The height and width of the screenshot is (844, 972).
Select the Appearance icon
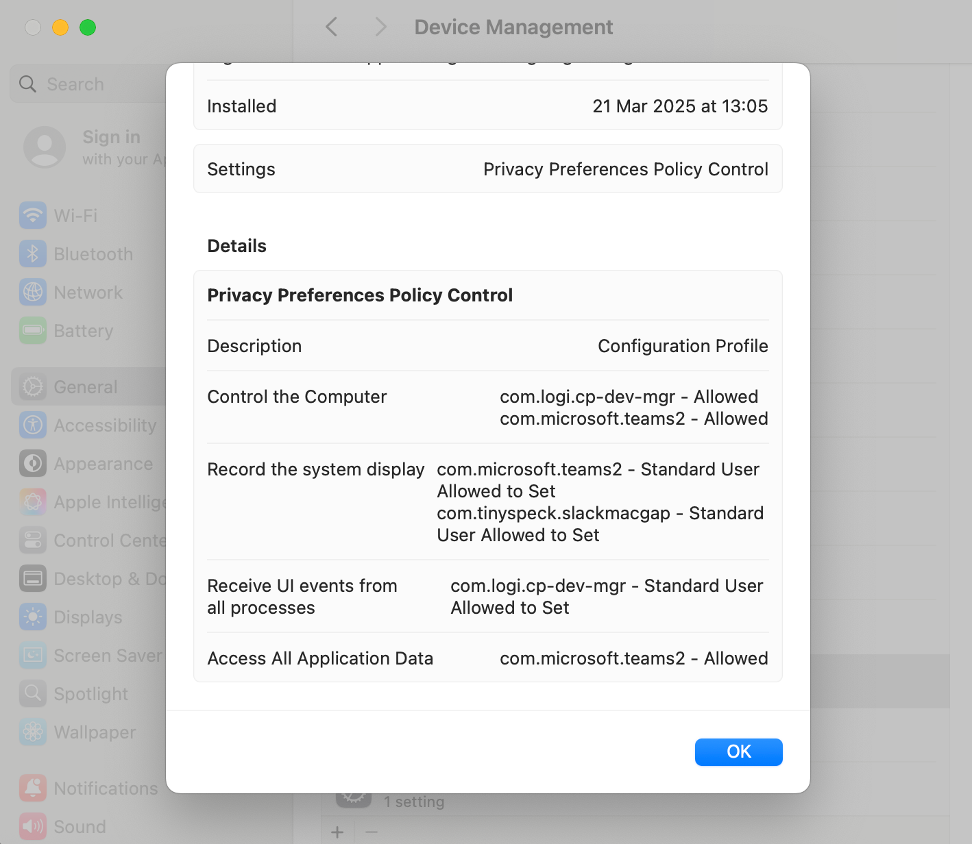(x=33, y=463)
